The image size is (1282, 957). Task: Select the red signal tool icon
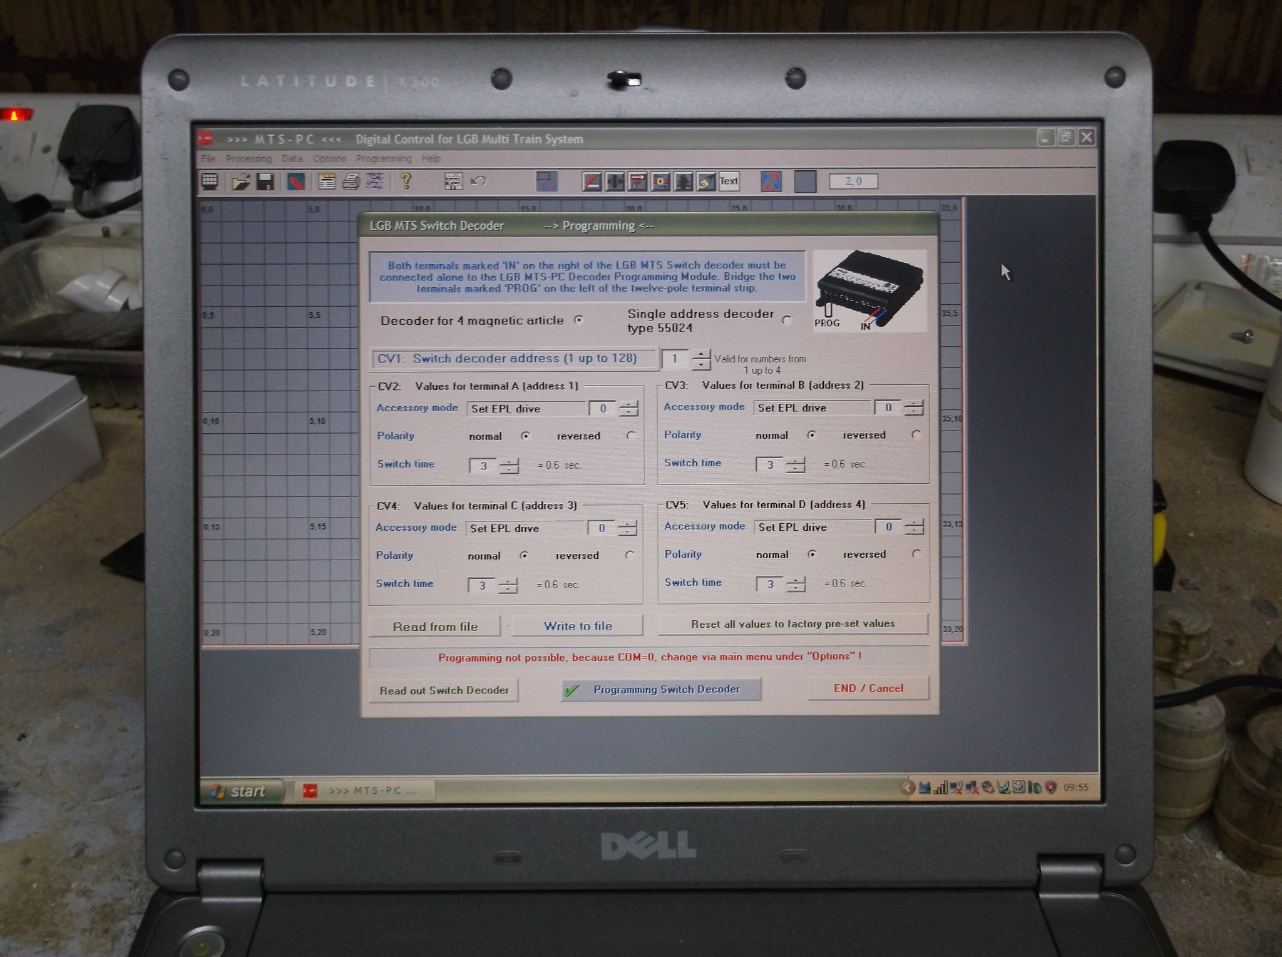(x=637, y=182)
